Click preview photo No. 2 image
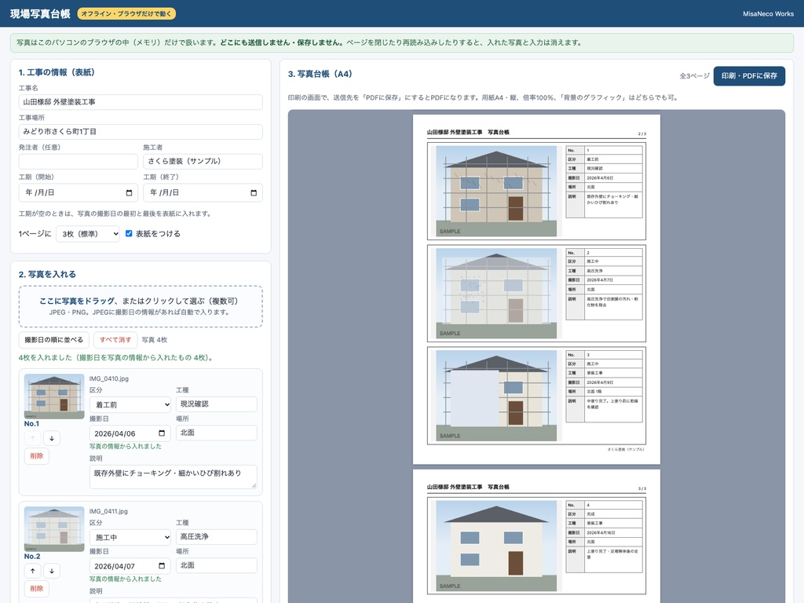The width and height of the screenshot is (804, 603). (496, 294)
